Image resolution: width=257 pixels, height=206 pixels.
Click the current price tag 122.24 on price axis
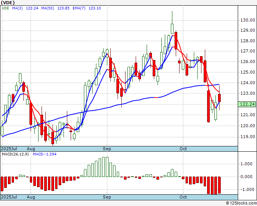tap(247, 104)
